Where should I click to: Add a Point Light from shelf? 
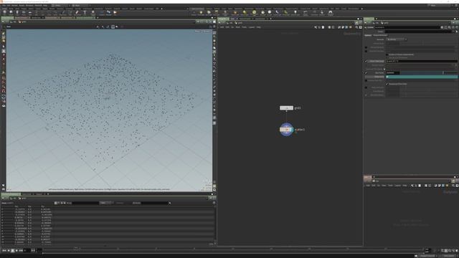201,13
